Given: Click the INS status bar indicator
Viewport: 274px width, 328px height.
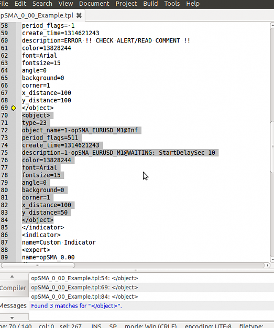Looking at the screenshot, I should [96, 326].
